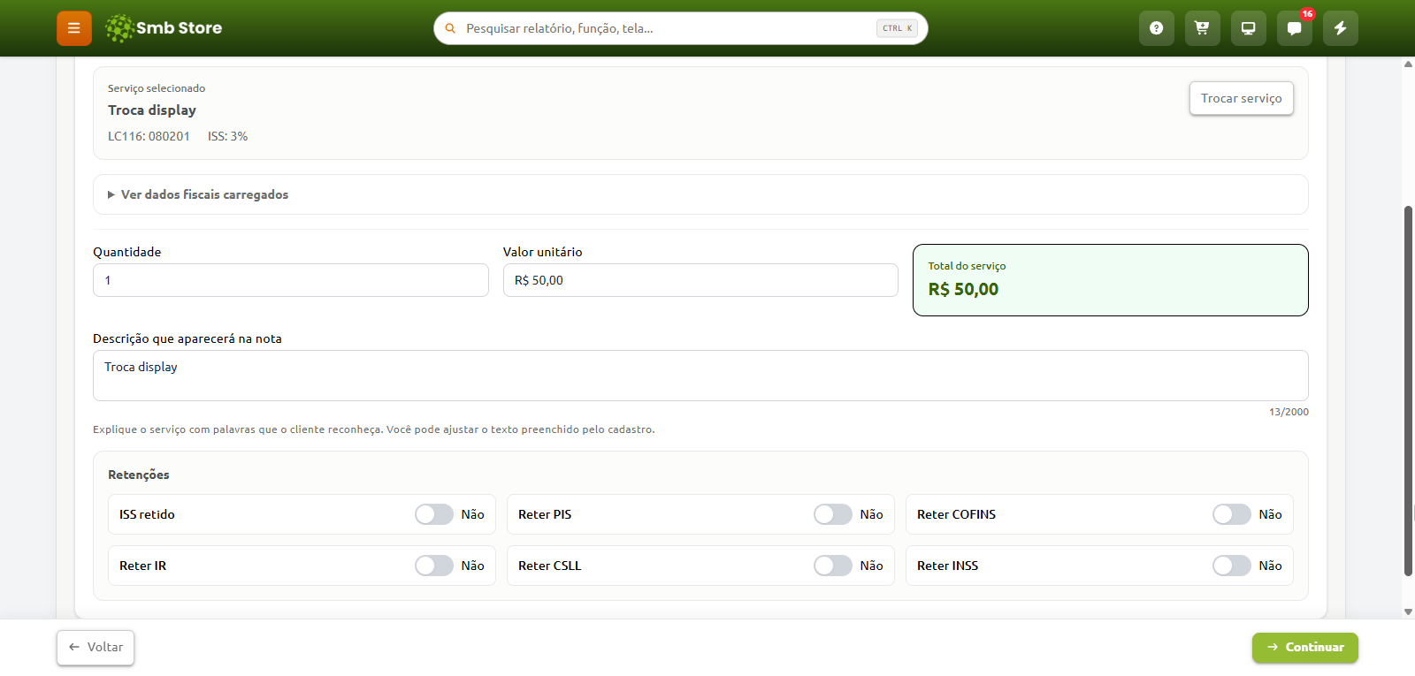Image resolution: width=1415 pixels, height=676 pixels.
Task: Click the scrollbar down arrow
Action: pyautogui.click(x=1408, y=611)
